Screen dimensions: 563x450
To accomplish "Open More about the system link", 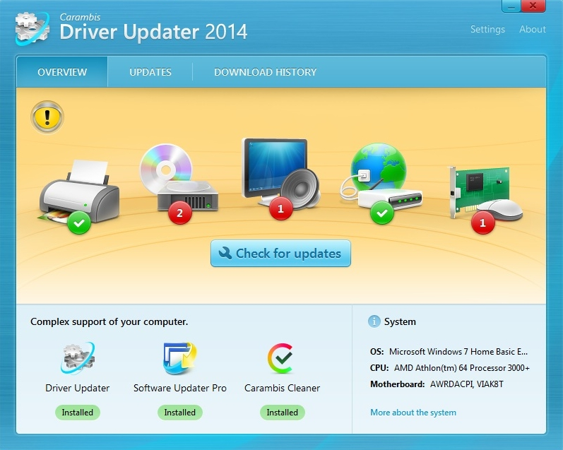I will (x=413, y=413).
